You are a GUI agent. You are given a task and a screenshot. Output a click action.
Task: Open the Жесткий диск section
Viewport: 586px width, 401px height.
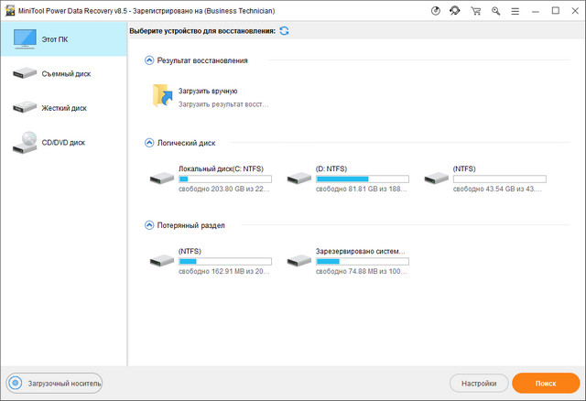(x=63, y=108)
